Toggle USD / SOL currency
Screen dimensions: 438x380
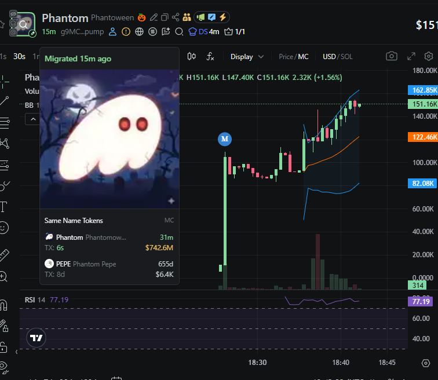click(337, 57)
